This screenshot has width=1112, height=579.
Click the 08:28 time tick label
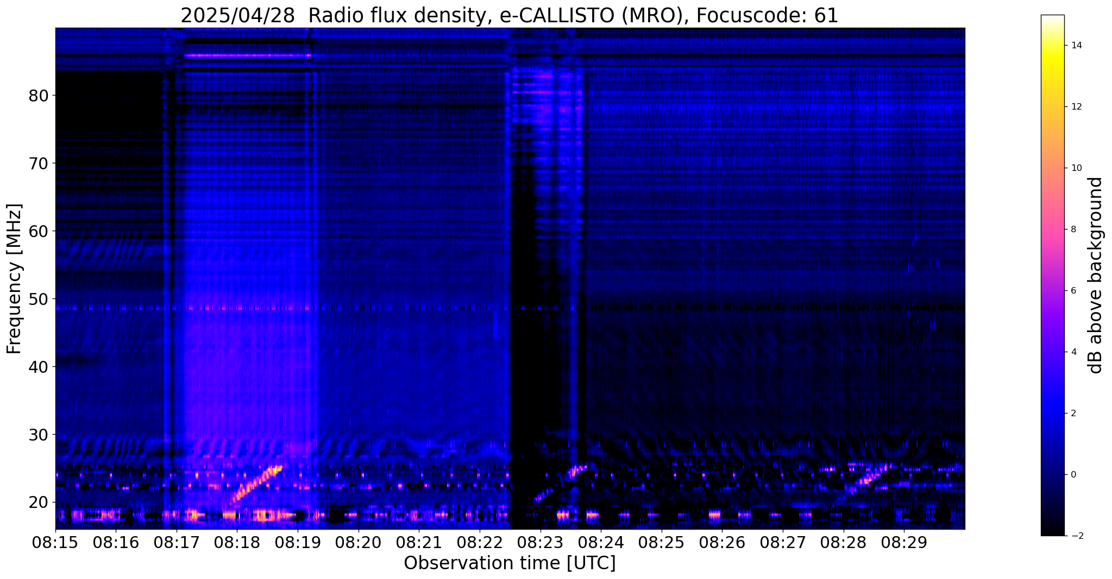click(x=843, y=542)
